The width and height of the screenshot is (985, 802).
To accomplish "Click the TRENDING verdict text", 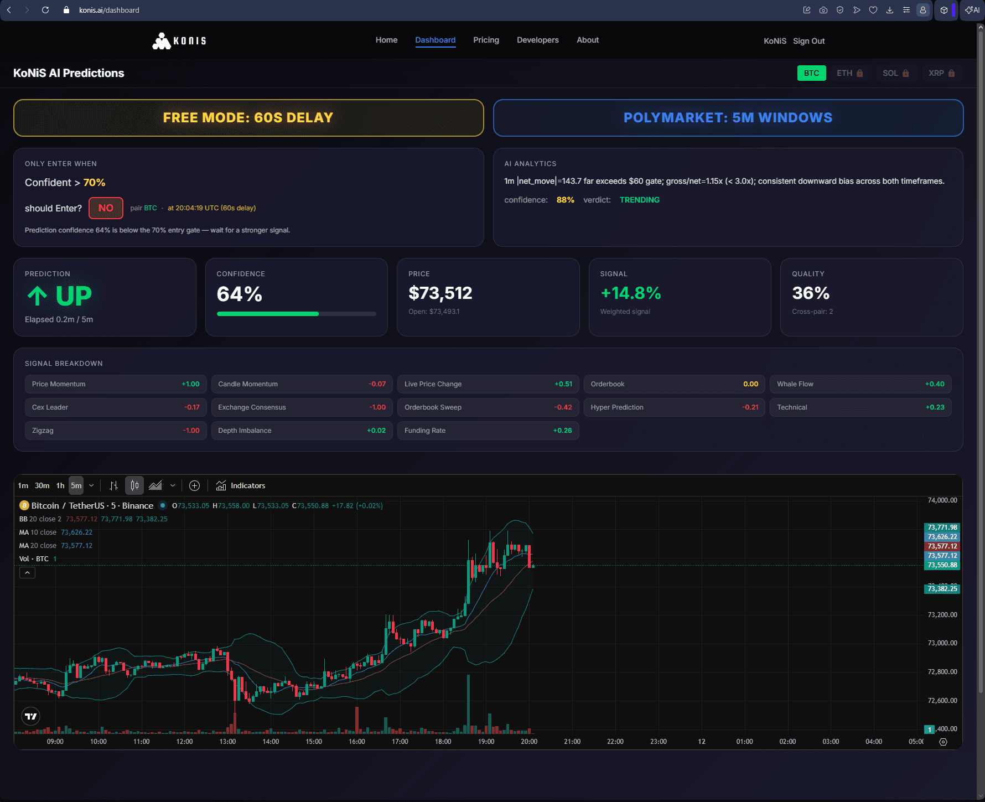I will pyautogui.click(x=640, y=200).
